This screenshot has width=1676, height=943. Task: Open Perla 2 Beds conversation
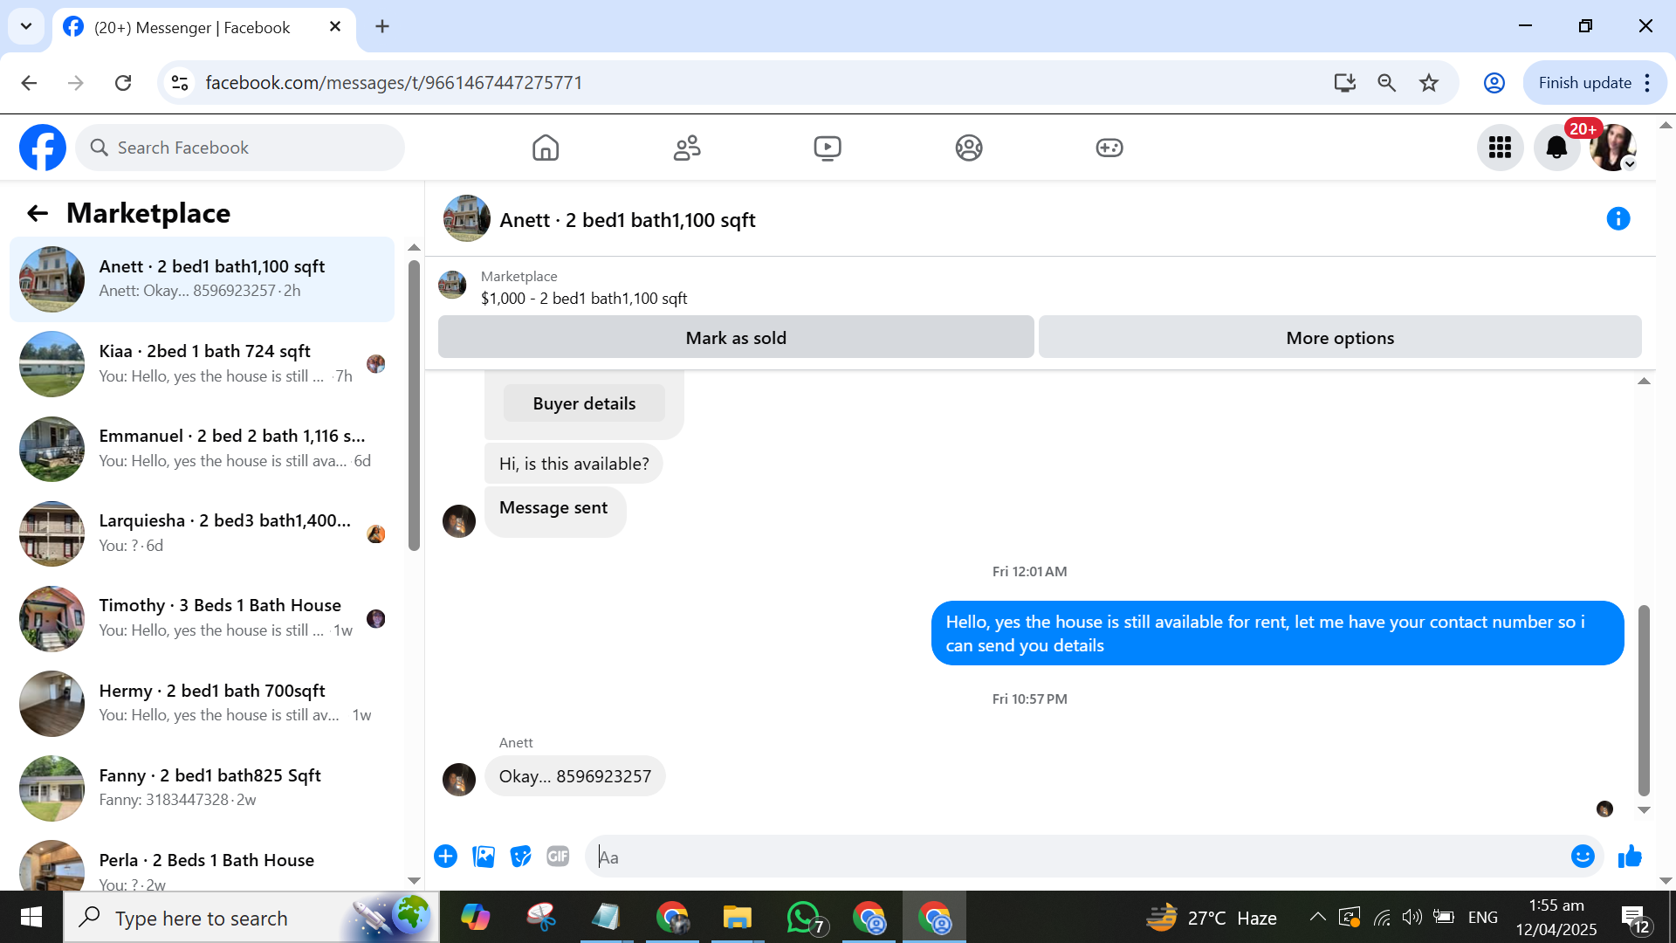coord(202,864)
